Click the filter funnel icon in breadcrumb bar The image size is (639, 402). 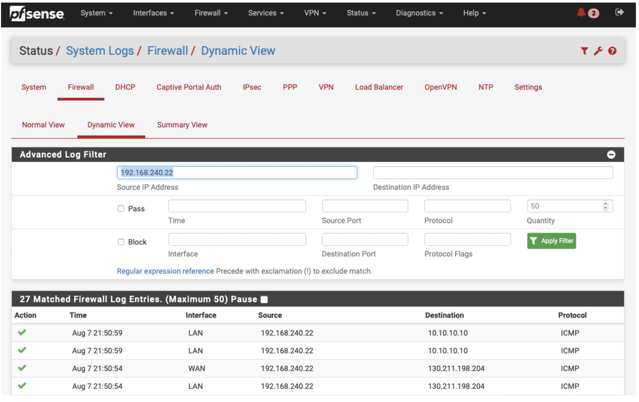point(584,51)
